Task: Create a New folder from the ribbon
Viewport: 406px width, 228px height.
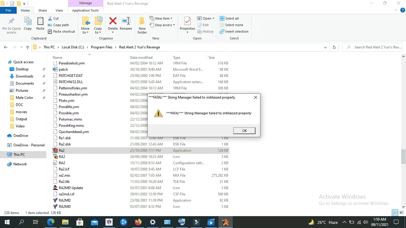Action: (142, 26)
